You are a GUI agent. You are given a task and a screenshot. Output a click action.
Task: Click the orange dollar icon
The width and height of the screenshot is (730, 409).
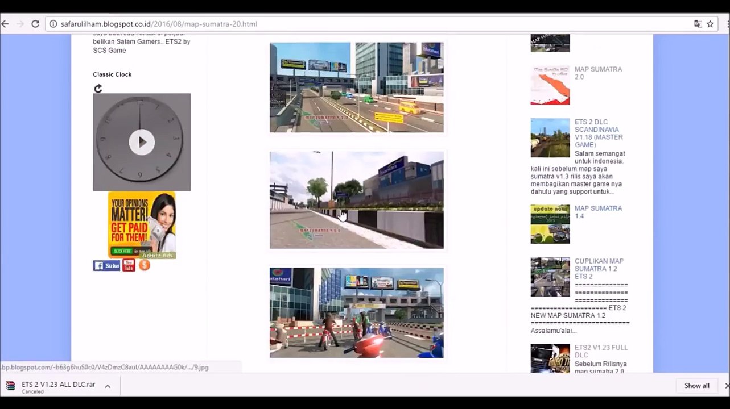pos(145,265)
